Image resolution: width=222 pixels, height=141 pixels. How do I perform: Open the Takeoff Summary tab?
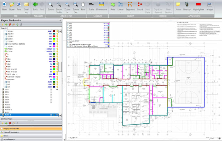coord(31,132)
